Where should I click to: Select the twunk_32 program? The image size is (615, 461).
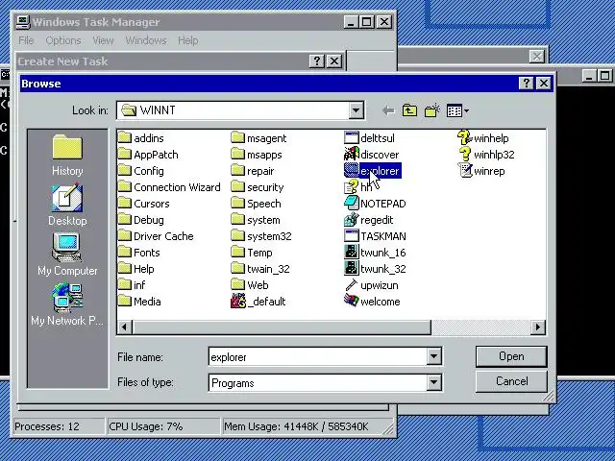(x=375, y=269)
